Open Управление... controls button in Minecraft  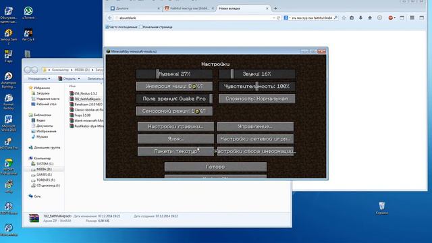point(255,126)
